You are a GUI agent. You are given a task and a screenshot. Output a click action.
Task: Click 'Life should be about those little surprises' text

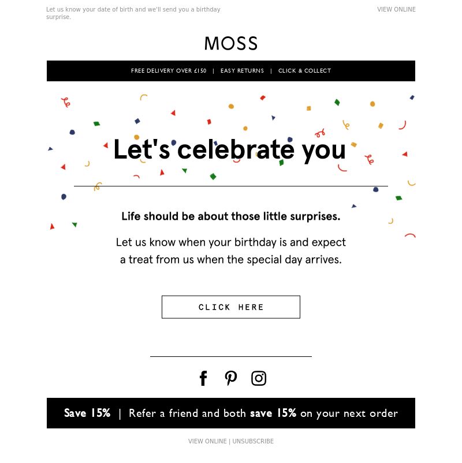230,216
